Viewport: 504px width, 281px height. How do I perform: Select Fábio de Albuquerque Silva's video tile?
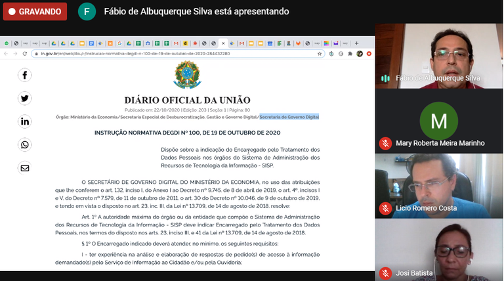[438, 56]
